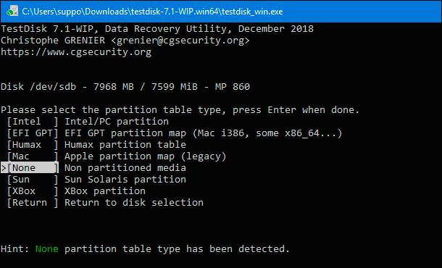Click the highlighted [None] option

(33, 167)
